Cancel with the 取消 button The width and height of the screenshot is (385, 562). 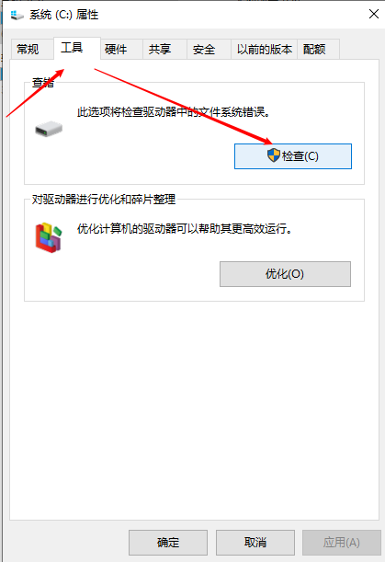(255, 543)
